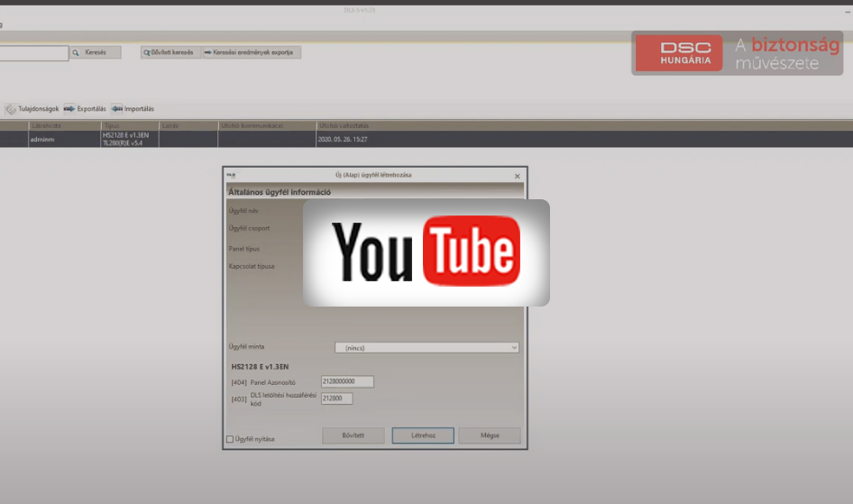Click the Panel Azonosító input field
The height and width of the screenshot is (504, 853).
click(347, 381)
